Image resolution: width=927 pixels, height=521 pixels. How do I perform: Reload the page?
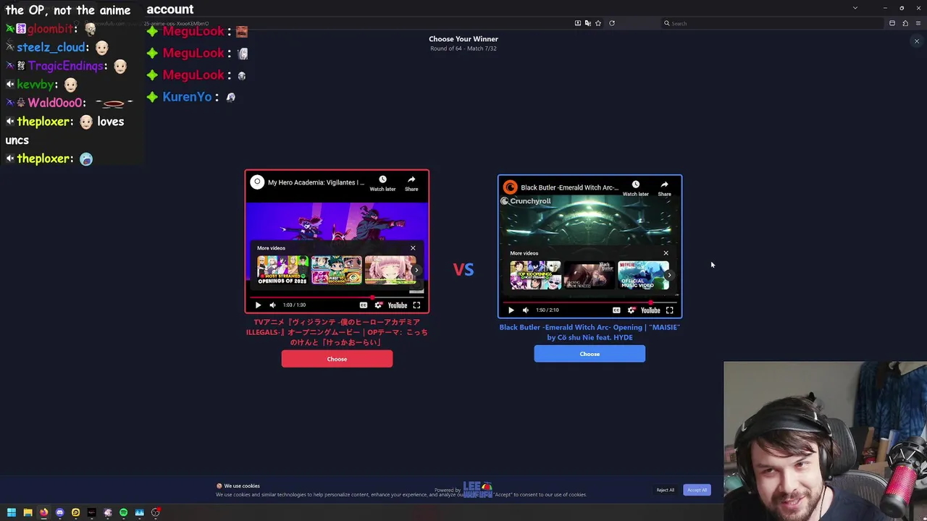[x=612, y=23]
